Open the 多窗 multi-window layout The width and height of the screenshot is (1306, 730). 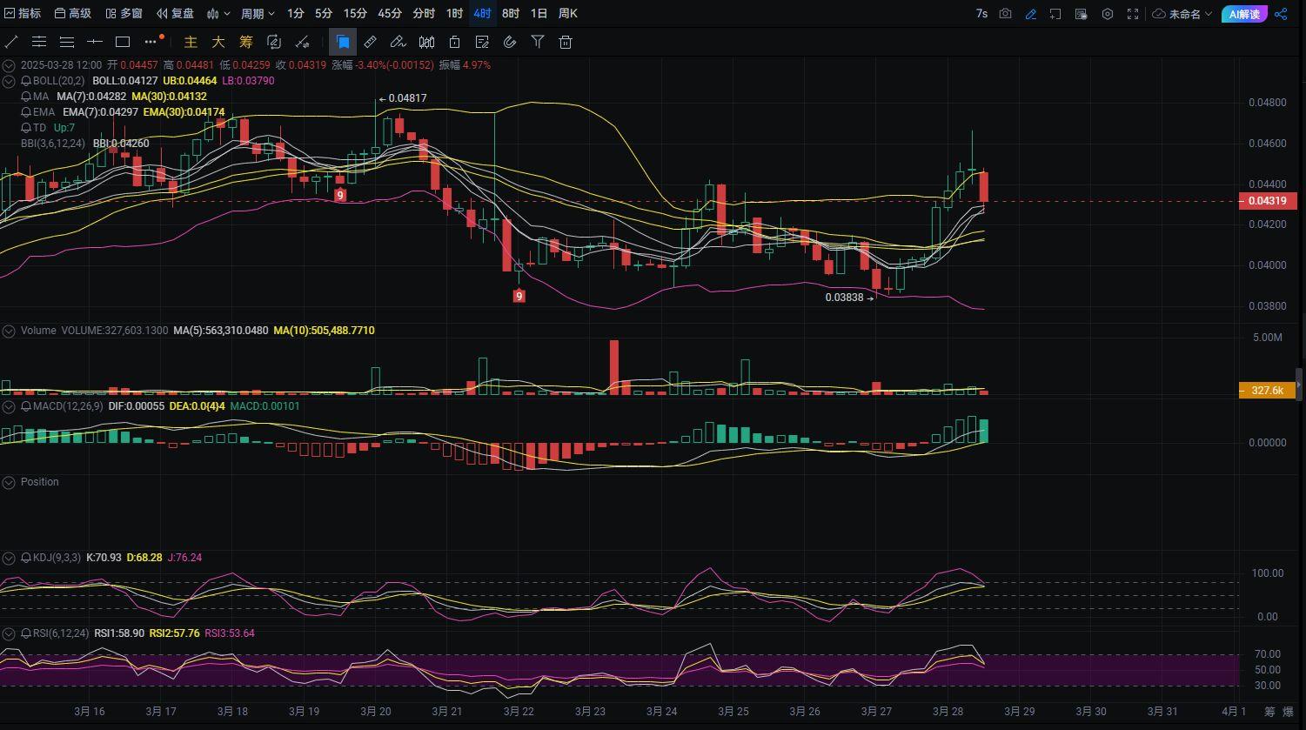tap(124, 13)
